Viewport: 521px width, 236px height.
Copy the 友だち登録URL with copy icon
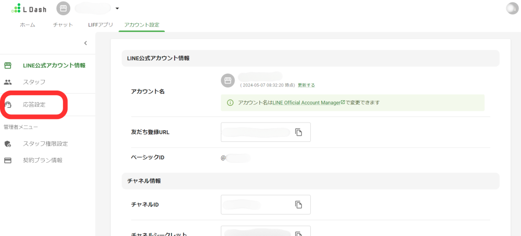(x=298, y=132)
